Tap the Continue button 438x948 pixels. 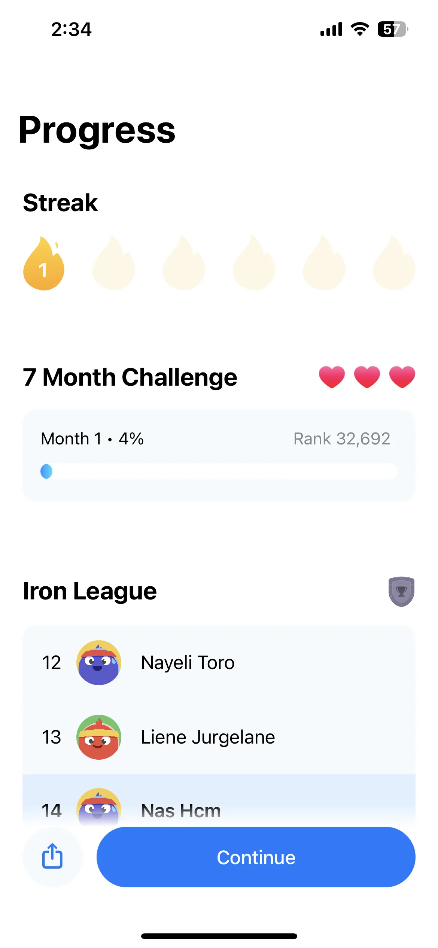click(x=256, y=857)
